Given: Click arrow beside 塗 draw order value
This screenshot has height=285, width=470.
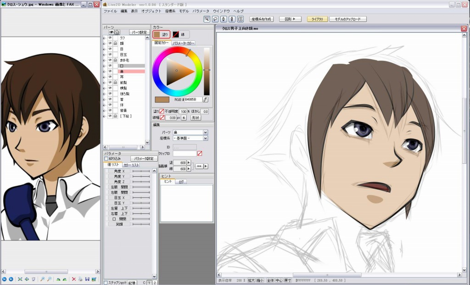Looking at the screenshot, I should pyautogui.click(x=189, y=163).
